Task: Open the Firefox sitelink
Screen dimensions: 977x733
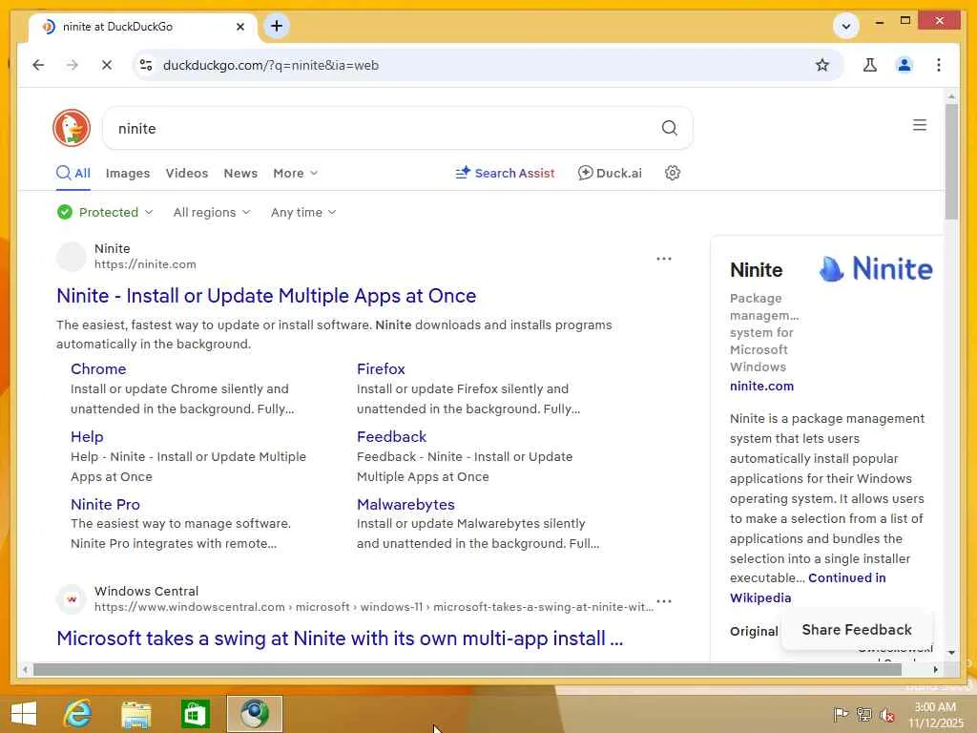Action: click(x=381, y=369)
